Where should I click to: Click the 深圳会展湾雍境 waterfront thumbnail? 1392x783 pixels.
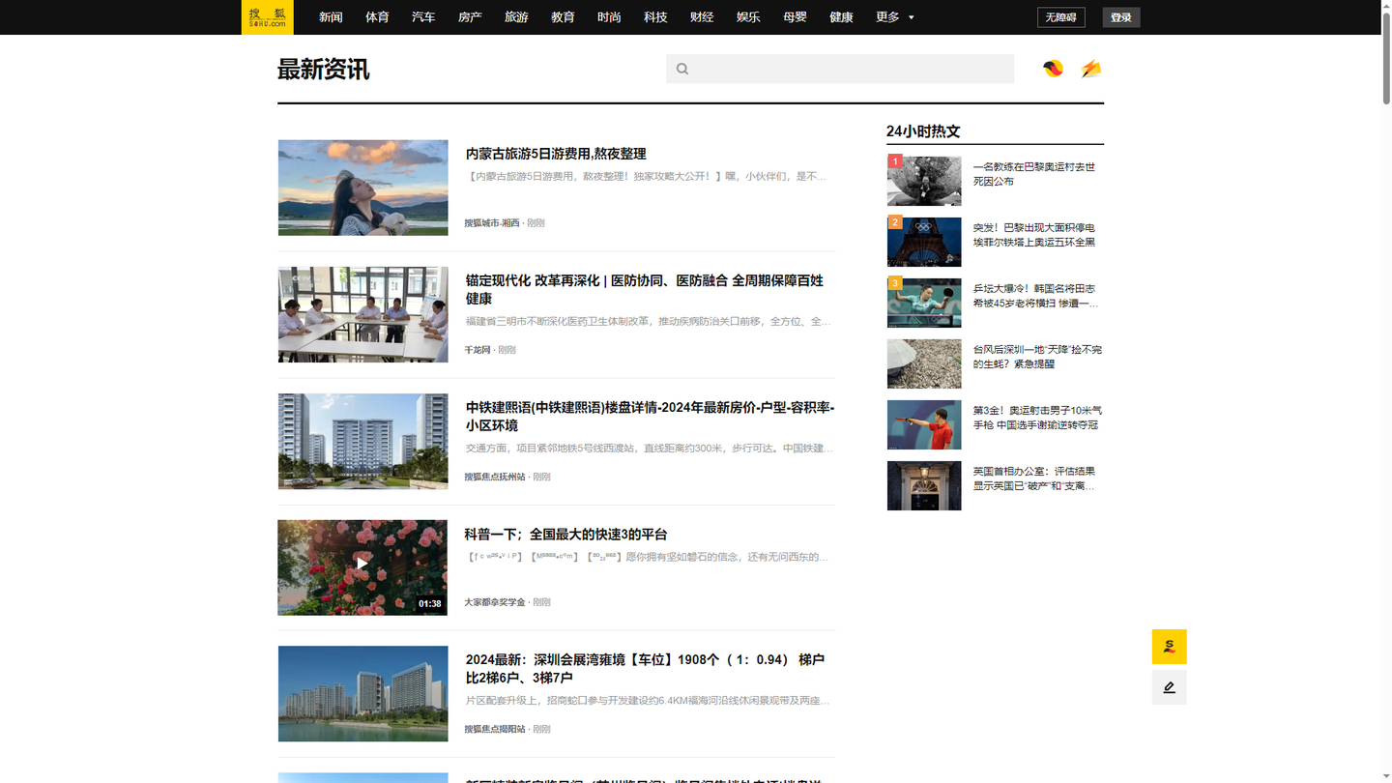click(362, 694)
